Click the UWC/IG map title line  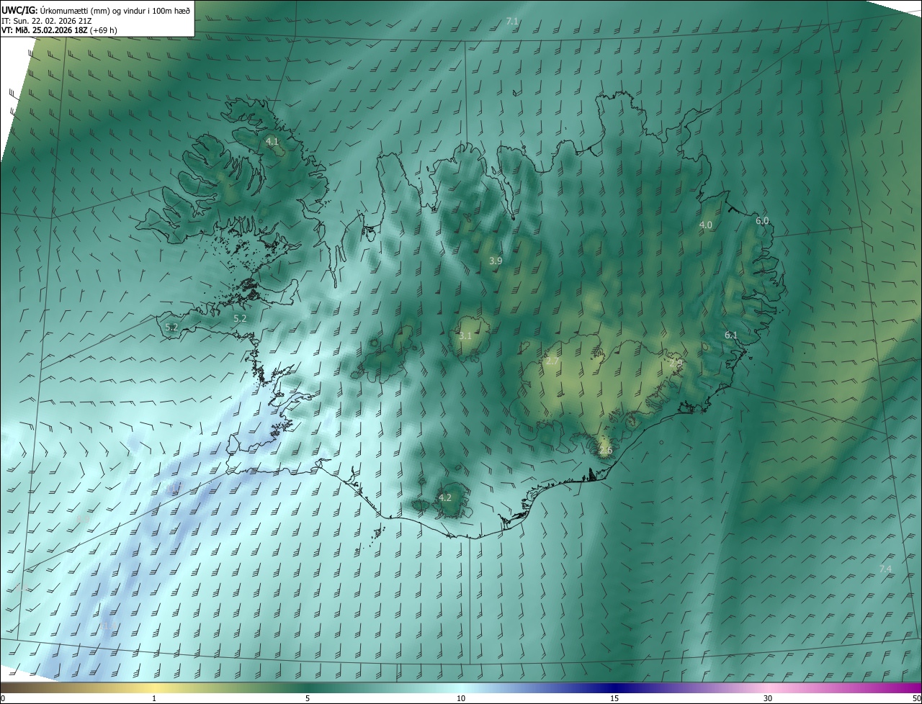click(x=96, y=10)
